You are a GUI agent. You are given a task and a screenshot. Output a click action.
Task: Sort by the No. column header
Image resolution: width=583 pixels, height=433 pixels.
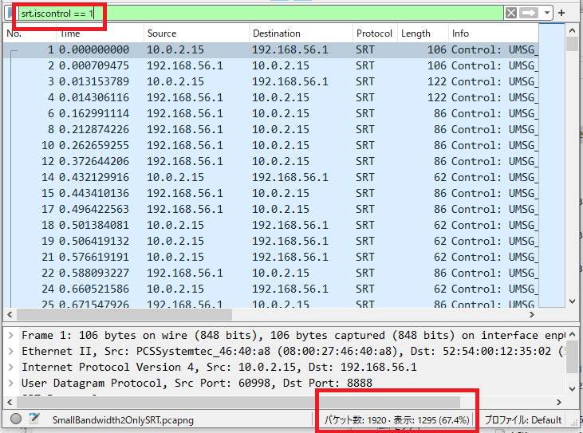(x=30, y=33)
